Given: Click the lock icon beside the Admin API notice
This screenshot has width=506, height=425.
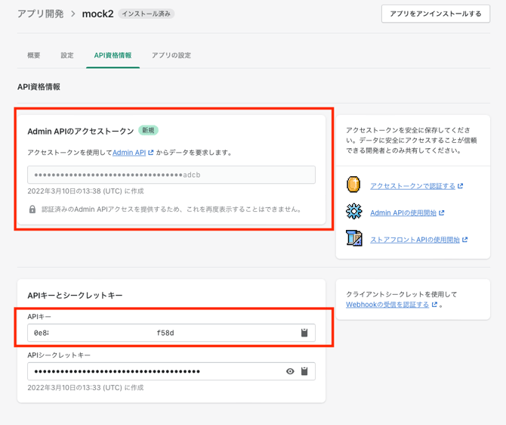Looking at the screenshot, I should (x=32, y=209).
